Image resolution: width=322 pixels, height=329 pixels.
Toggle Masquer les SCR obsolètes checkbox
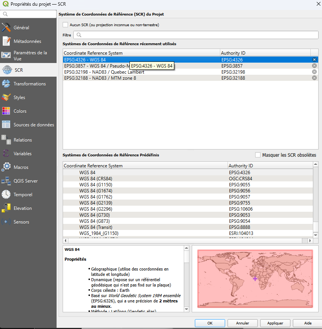(x=258, y=155)
